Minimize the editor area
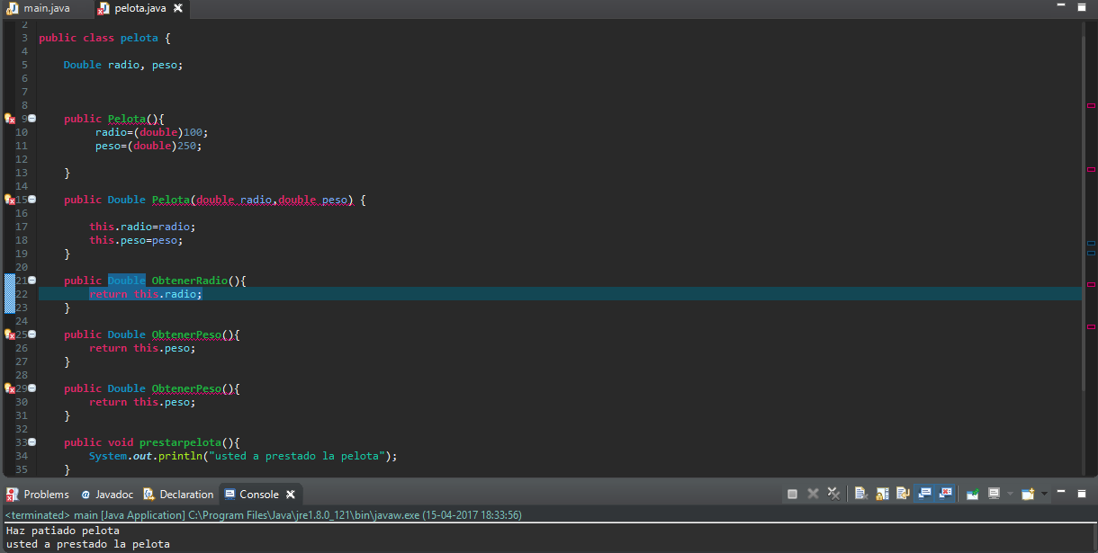 point(1061,5)
